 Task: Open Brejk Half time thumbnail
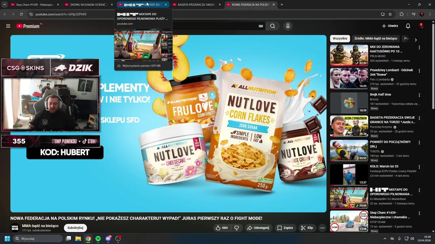pos(349,103)
